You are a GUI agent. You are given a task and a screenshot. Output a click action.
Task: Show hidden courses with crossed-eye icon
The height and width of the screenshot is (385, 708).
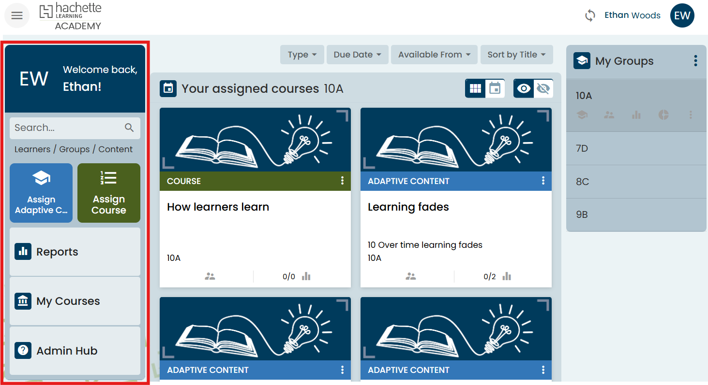[543, 88]
